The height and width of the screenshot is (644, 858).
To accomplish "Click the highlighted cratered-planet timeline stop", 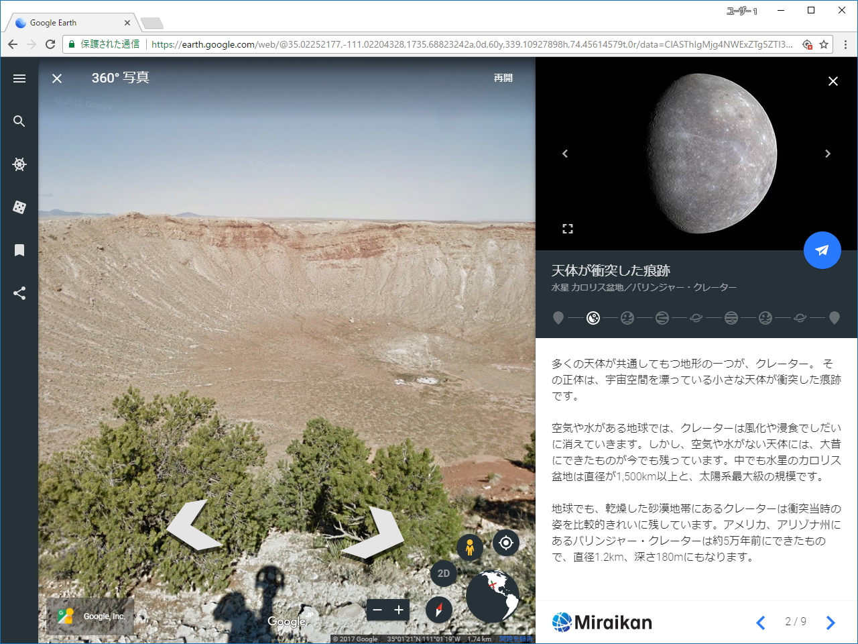I will pos(593,318).
